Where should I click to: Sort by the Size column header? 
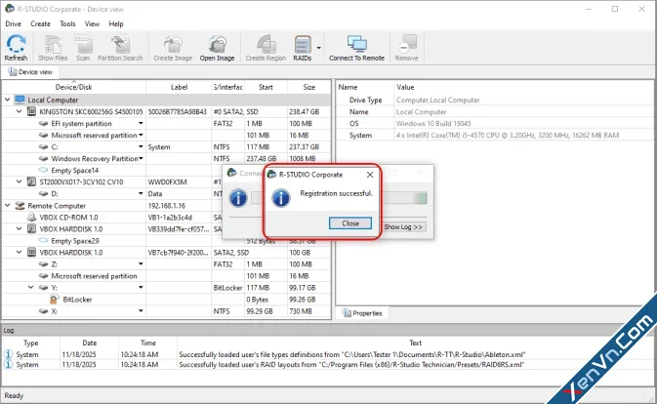click(308, 87)
